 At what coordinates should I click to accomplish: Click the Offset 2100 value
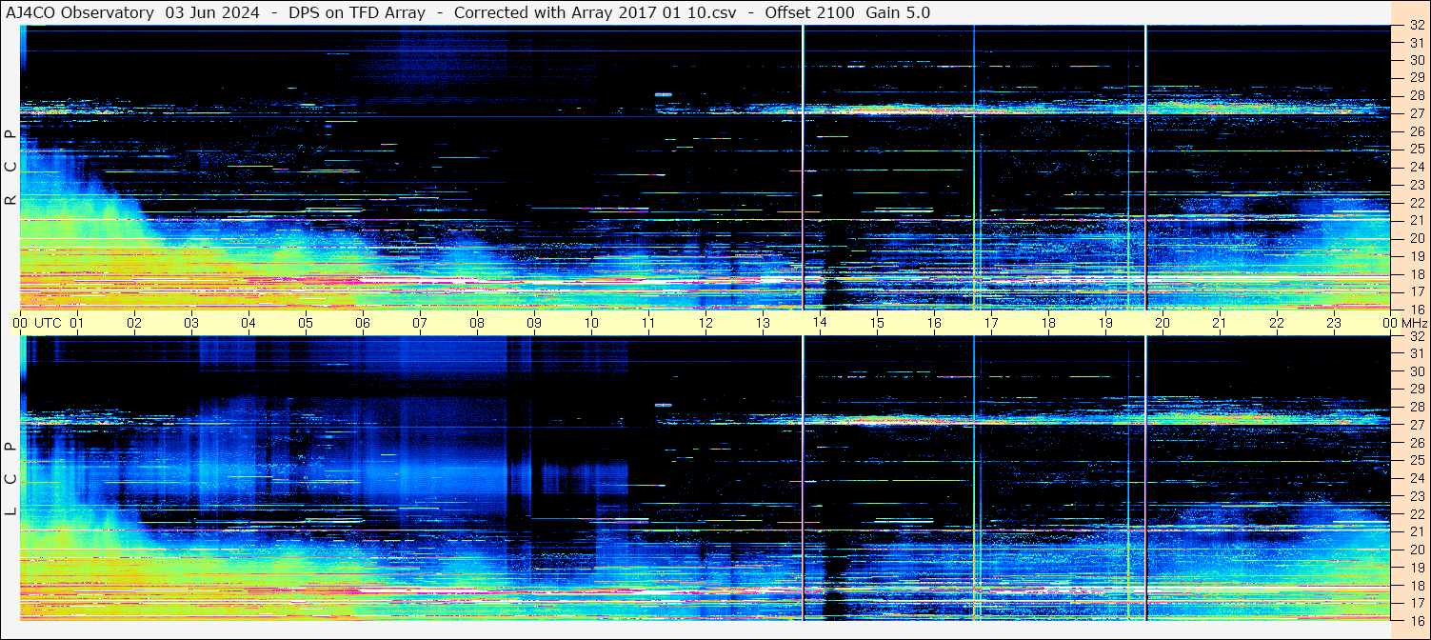point(810,12)
